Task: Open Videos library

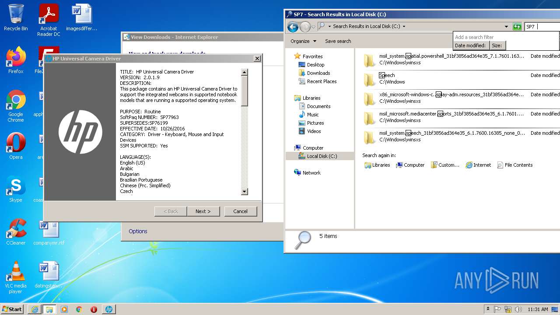Action: click(310, 131)
